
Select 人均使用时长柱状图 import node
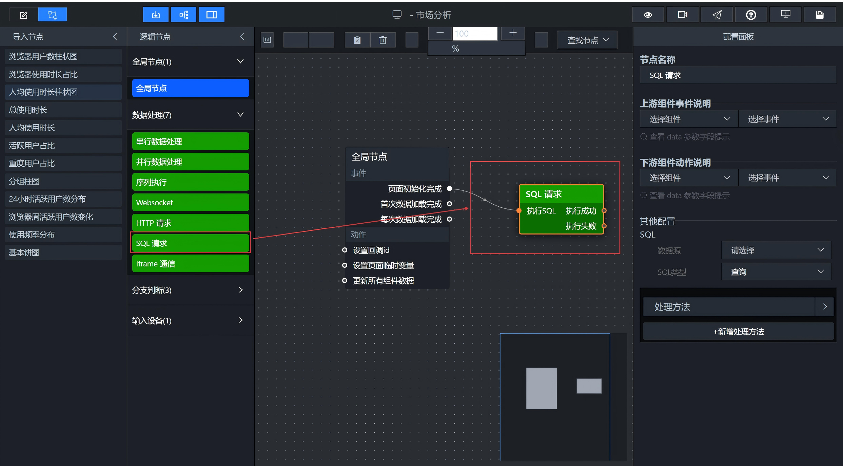point(63,92)
